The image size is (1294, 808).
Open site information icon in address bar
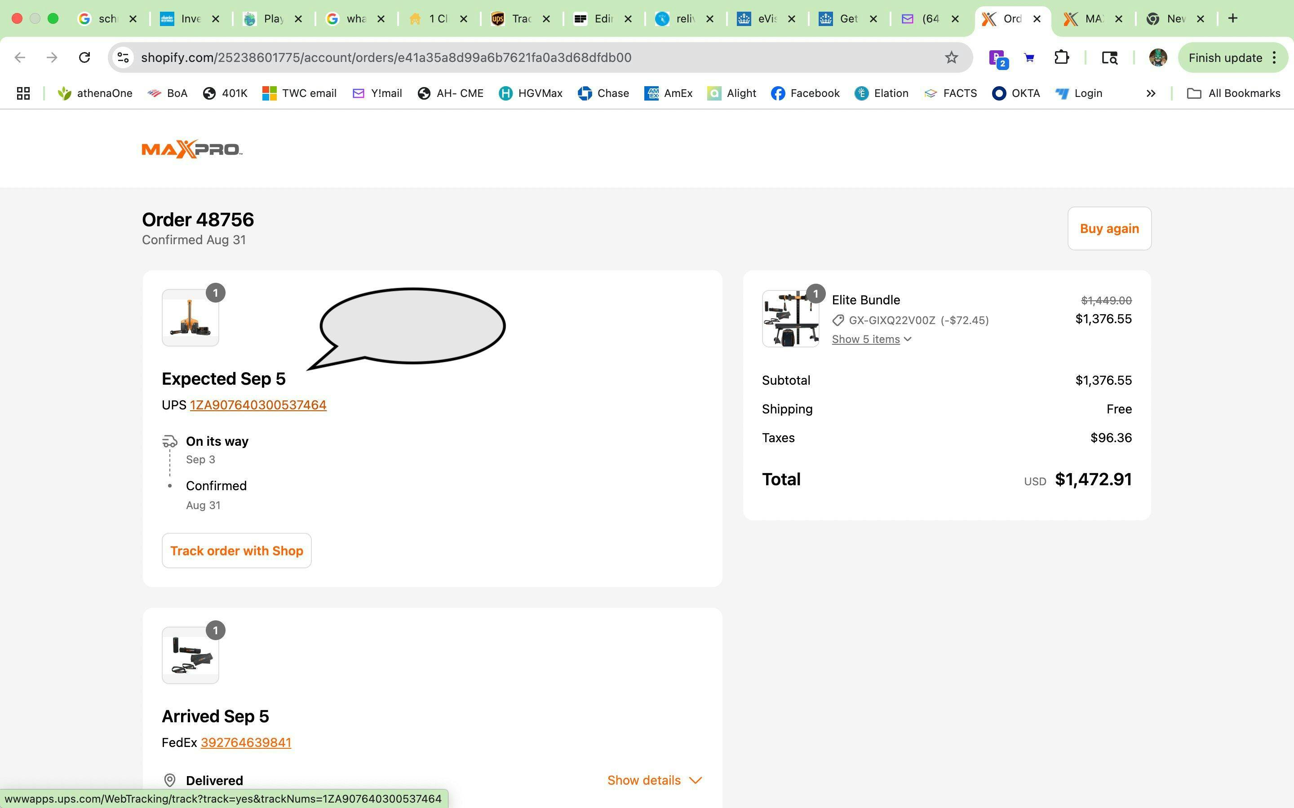click(x=124, y=58)
